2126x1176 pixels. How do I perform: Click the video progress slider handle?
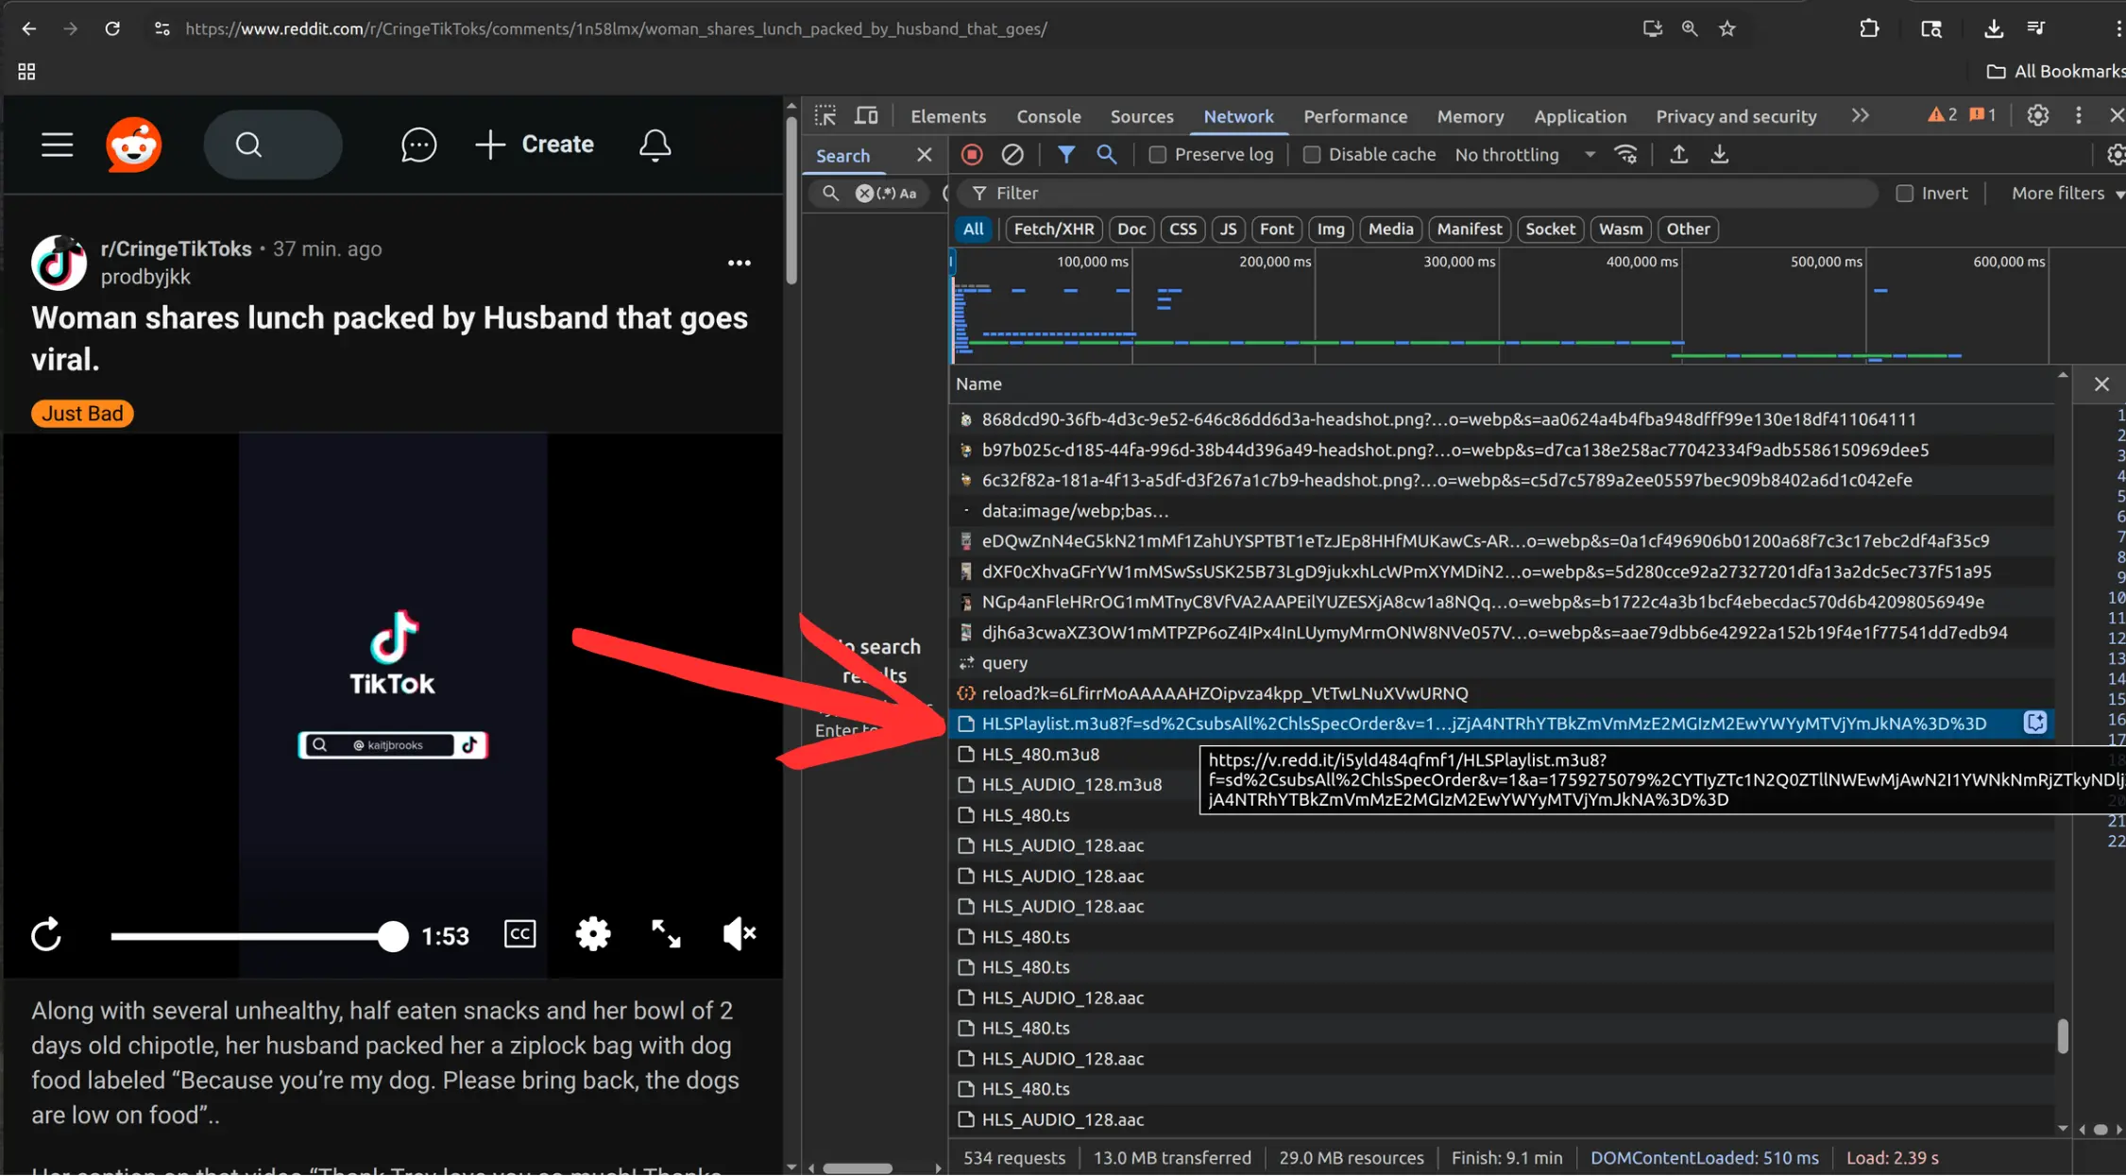(x=392, y=936)
